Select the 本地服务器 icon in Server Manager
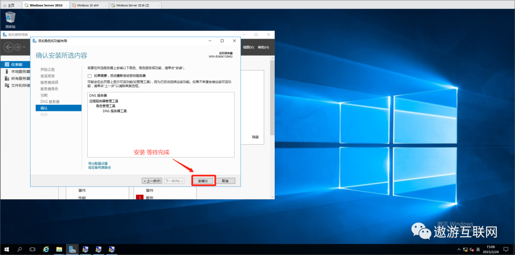Screen dimensions: 515x255 pyautogui.click(x=7, y=71)
